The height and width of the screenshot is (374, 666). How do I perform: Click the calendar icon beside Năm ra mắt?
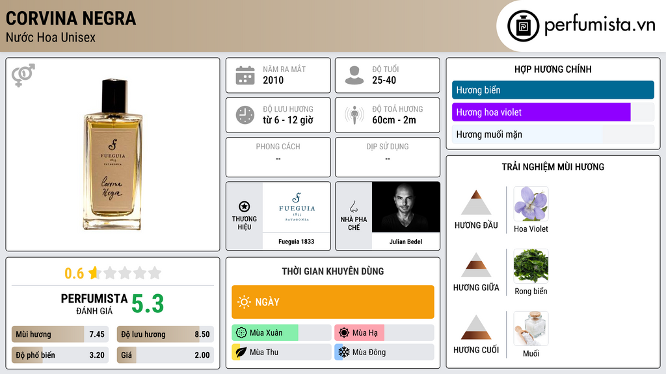tap(245, 75)
